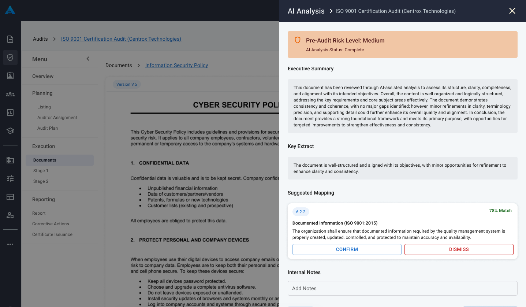Click the 78% Match label
The width and height of the screenshot is (526, 307).
tap(500, 211)
